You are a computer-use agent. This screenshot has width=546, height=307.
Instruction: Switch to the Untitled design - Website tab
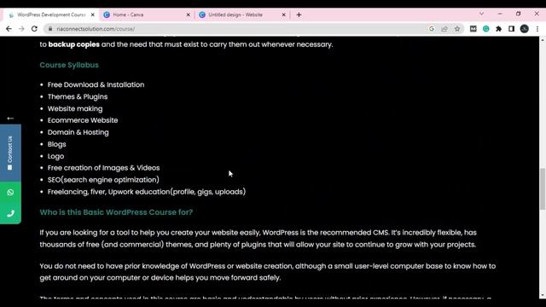click(242, 14)
